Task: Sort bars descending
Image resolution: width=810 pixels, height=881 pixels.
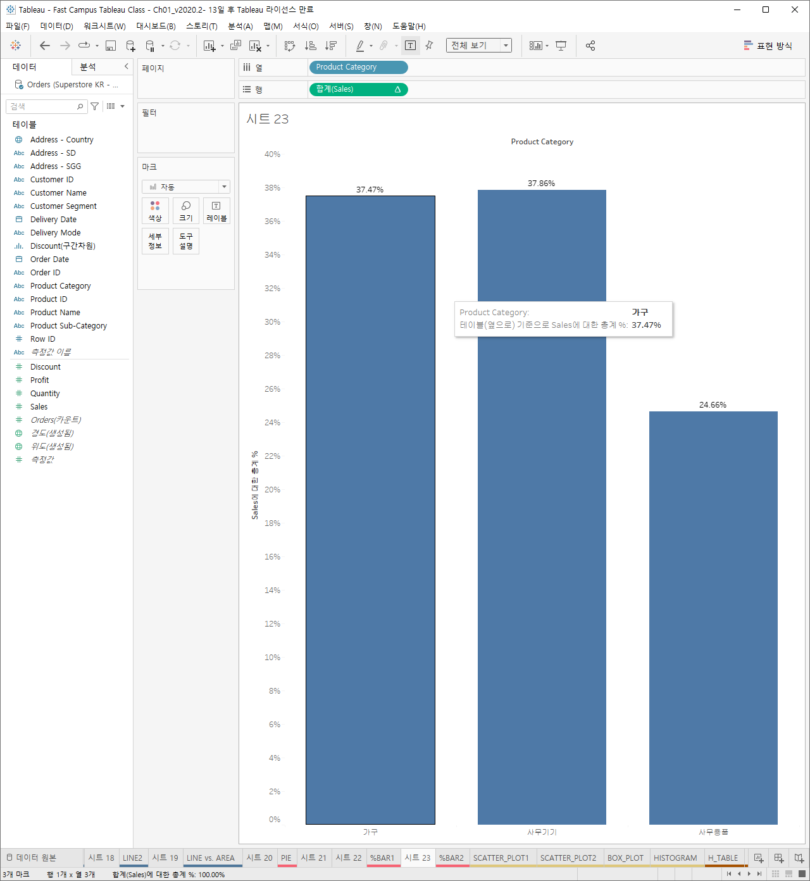Action: [330, 46]
